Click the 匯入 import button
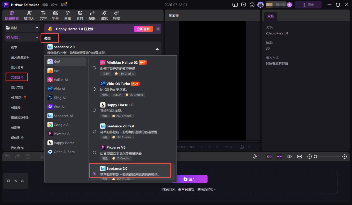This screenshot has width=352, height=205. click(189, 179)
